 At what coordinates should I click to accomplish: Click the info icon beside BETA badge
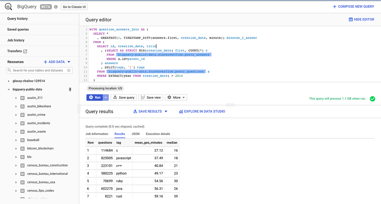(x=55, y=7)
